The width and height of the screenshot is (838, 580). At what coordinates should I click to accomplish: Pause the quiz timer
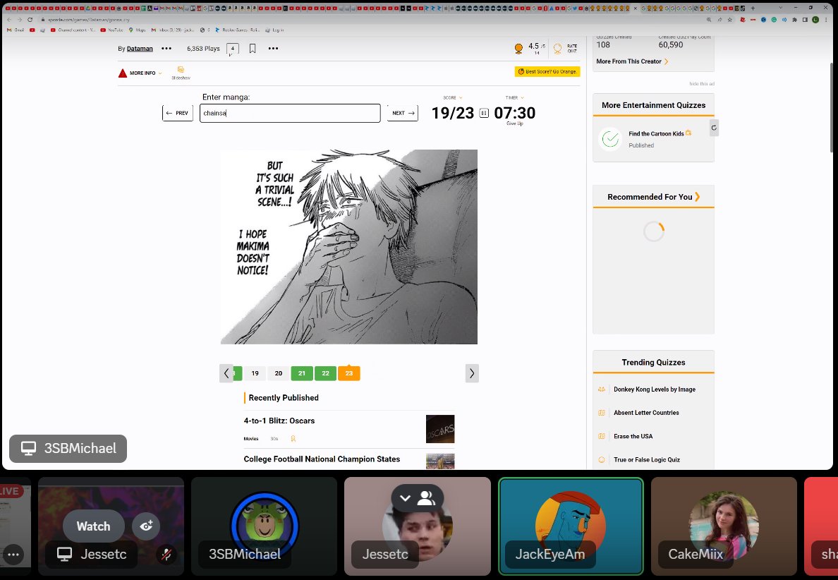(x=484, y=113)
